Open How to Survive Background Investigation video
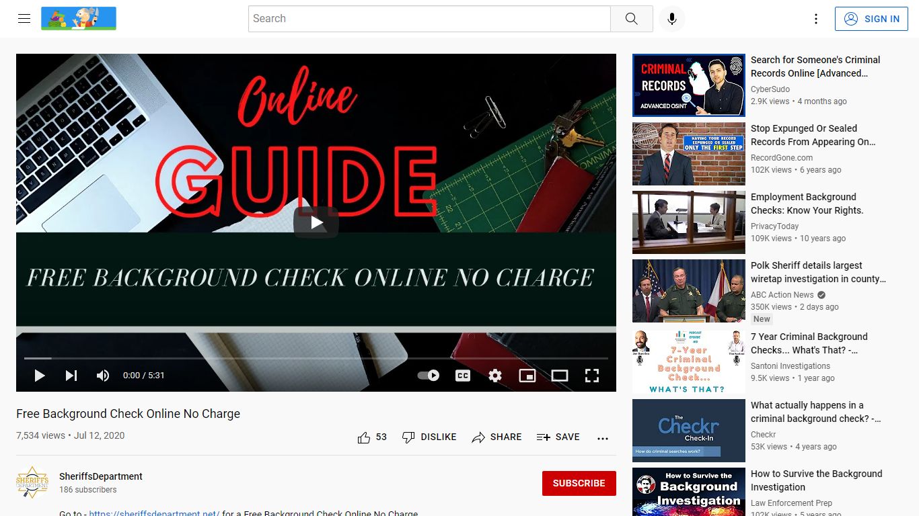Screen dimensions: 919x516 tap(816, 480)
